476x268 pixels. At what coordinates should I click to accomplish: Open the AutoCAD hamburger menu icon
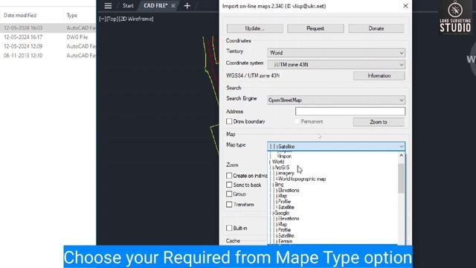click(108, 6)
